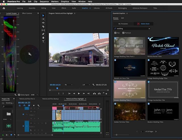Step back one frame
Image resolution: width=182 pixels, height=140 pixels.
pyautogui.click(x=74, y=93)
